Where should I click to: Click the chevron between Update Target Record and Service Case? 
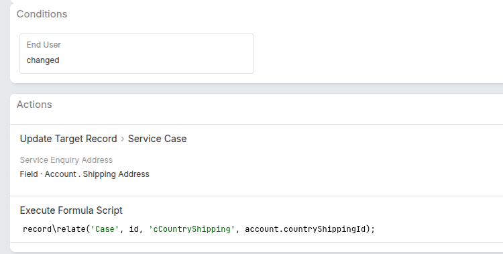click(x=123, y=139)
